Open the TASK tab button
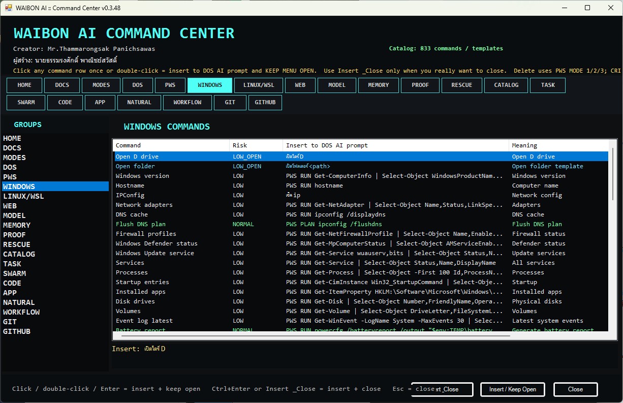623x403 pixels. (548, 85)
